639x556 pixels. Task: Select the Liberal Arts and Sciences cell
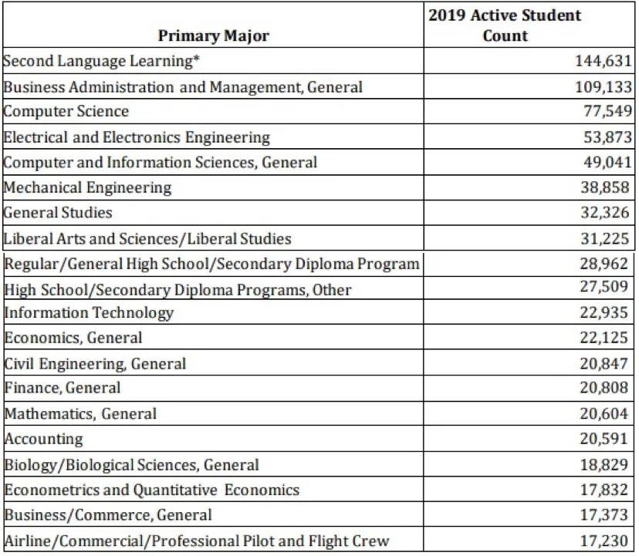pos(148,238)
